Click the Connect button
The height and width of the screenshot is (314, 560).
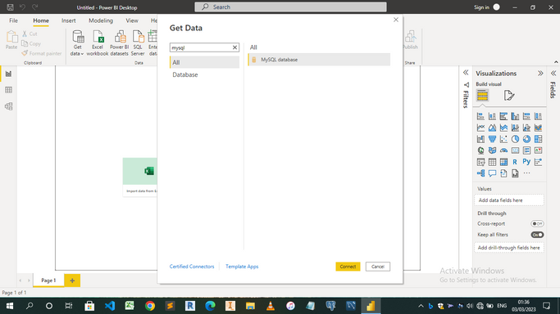[x=348, y=267]
